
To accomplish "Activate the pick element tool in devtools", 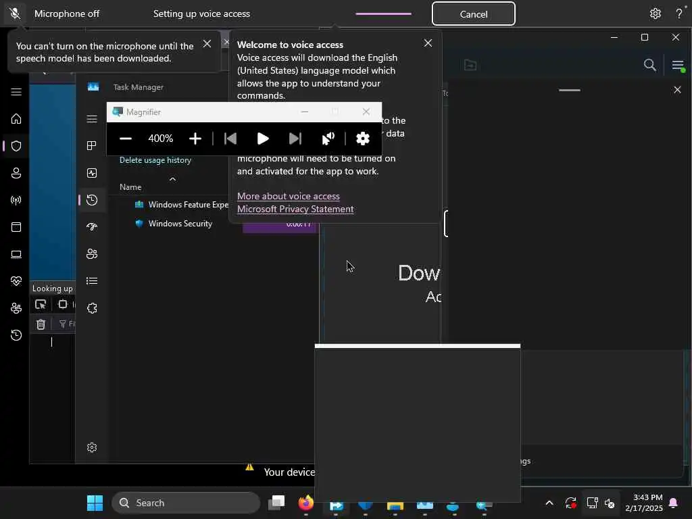I will point(41,305).
